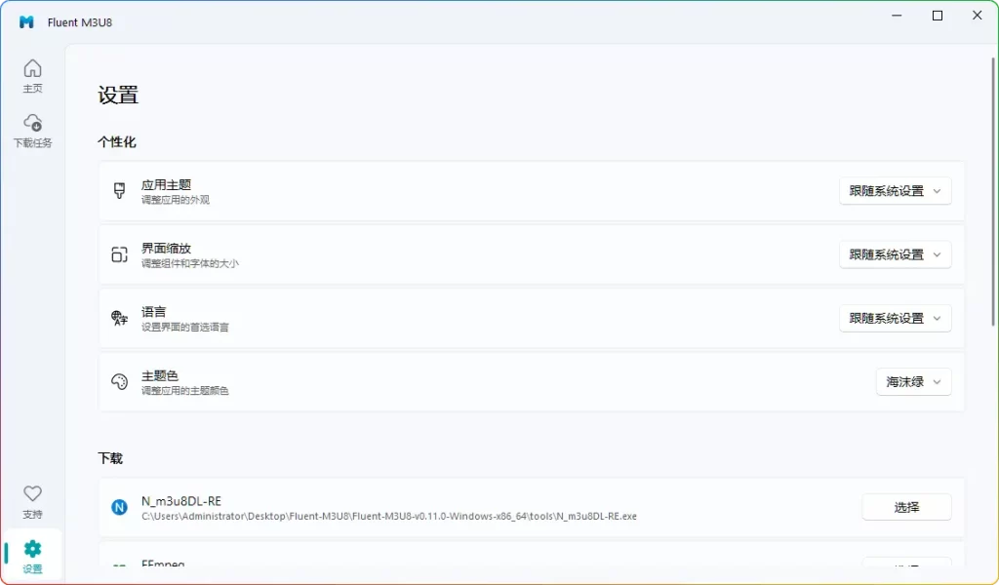
Task: Click the 应用主题 paintbrush icon
Action: coord(119,191)
